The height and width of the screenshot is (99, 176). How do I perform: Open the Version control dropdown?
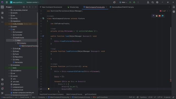[x=33, y=2]
